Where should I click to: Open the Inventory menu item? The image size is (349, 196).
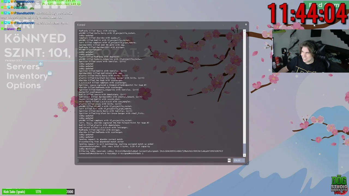pyautogui.click(x=27, y=76)
